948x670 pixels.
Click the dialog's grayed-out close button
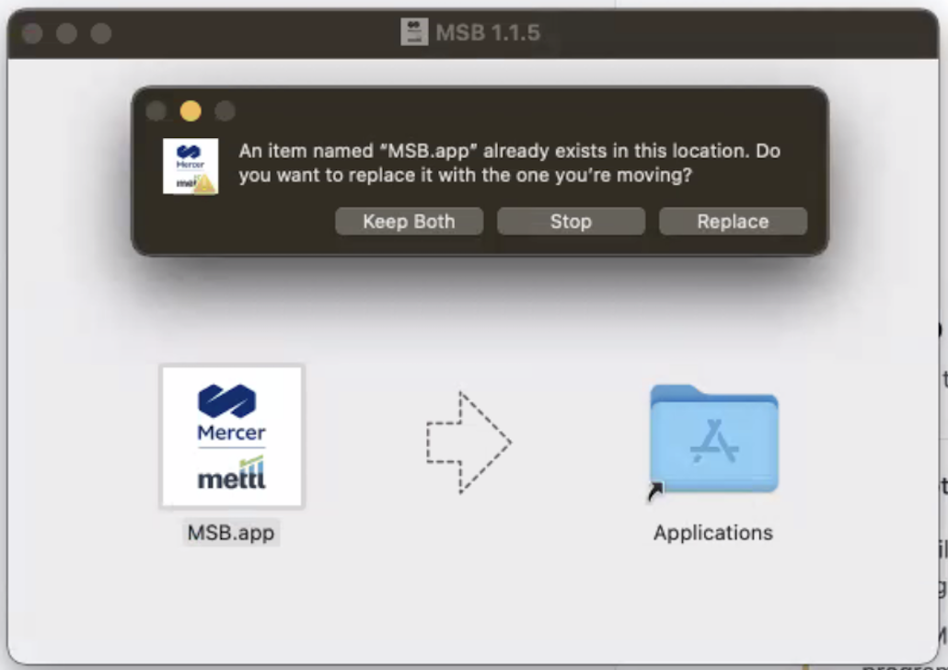coord(156,111)
